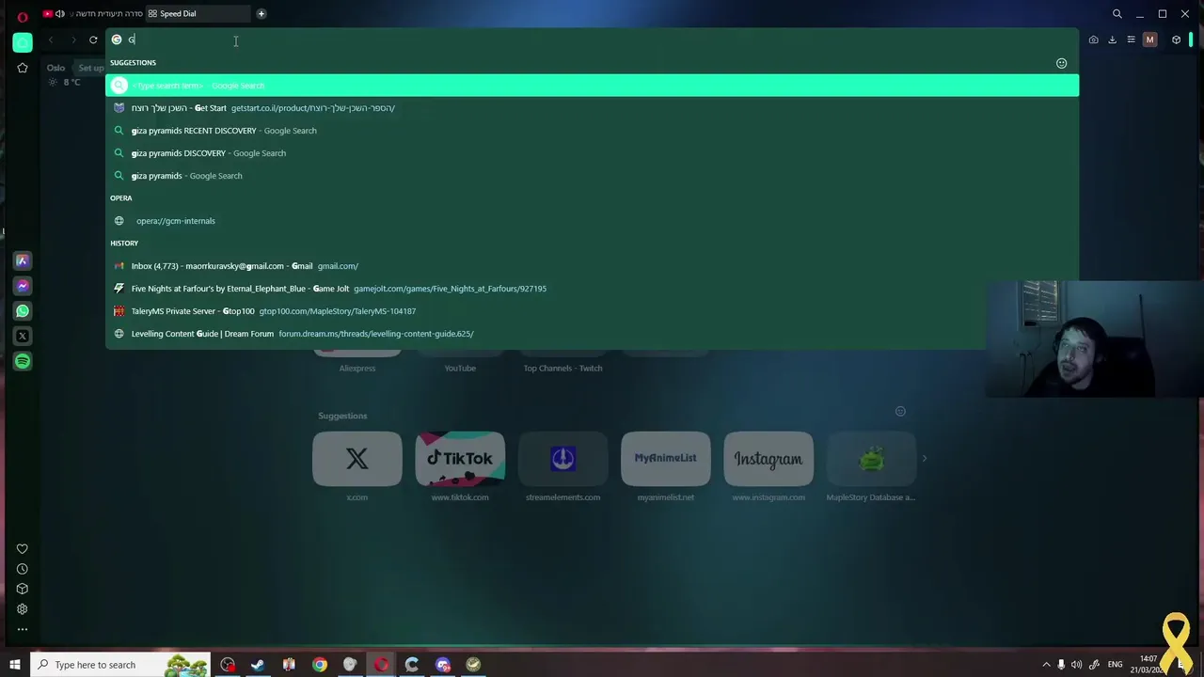Open history clock icon in sidebar
The width and height of the screenshot is (1204, 677).
(23, 569)
